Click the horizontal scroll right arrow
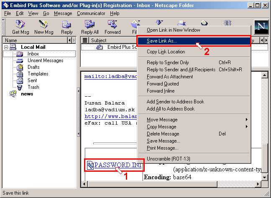Viewport: 271px width, 198px height. 258,184
